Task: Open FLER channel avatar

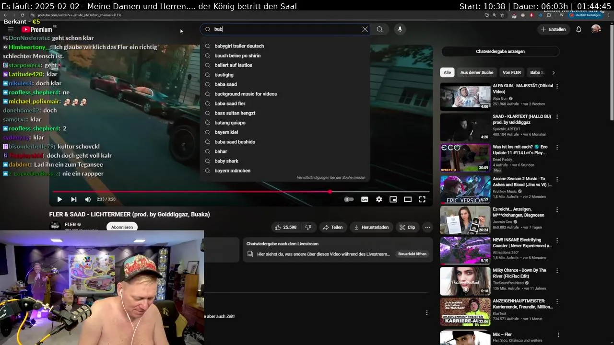Action: [55, 225]
